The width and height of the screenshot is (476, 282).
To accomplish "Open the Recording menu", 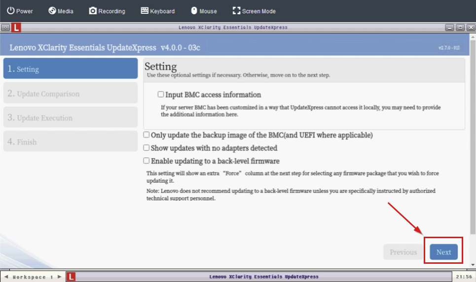I will click(107, 11).
